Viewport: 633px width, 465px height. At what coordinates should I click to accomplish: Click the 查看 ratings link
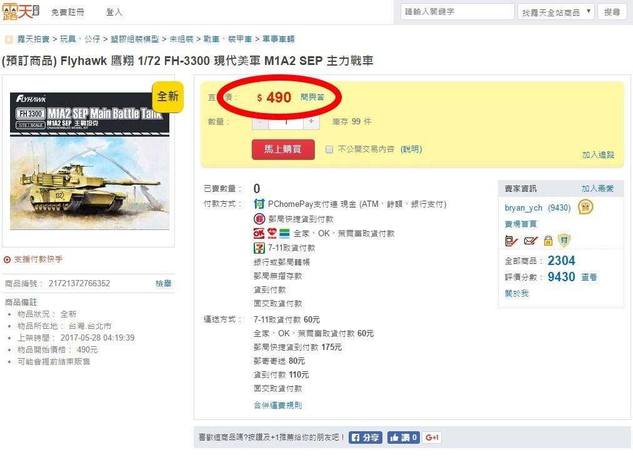pos(589,277)
